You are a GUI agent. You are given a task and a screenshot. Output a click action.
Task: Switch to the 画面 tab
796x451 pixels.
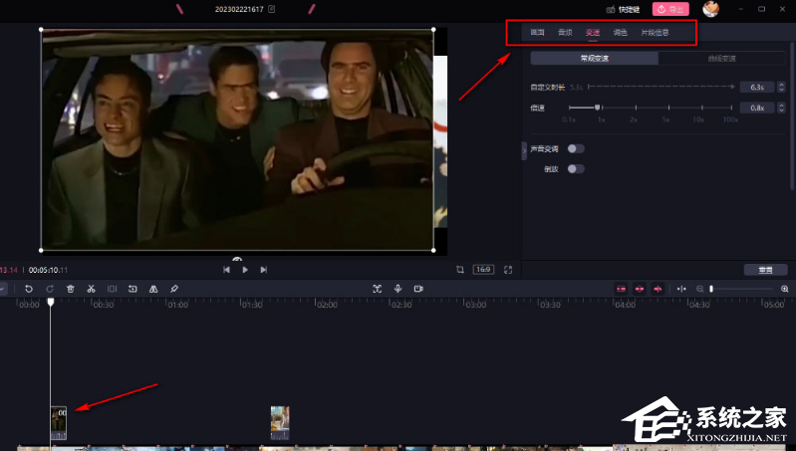click(537, 33)
